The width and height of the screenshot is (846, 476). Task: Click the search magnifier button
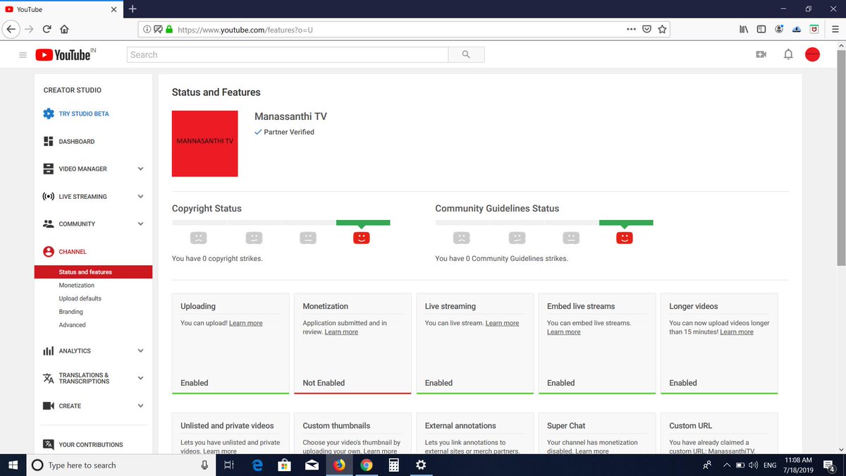pyautogui.click(x=466, y=54)
